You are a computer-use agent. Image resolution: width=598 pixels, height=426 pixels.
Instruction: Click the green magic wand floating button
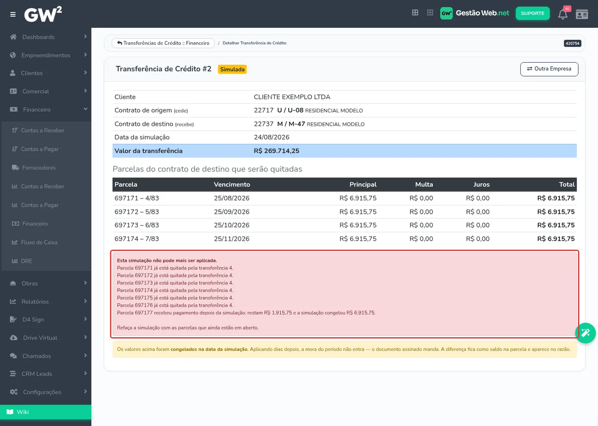(x=585, y=333)
